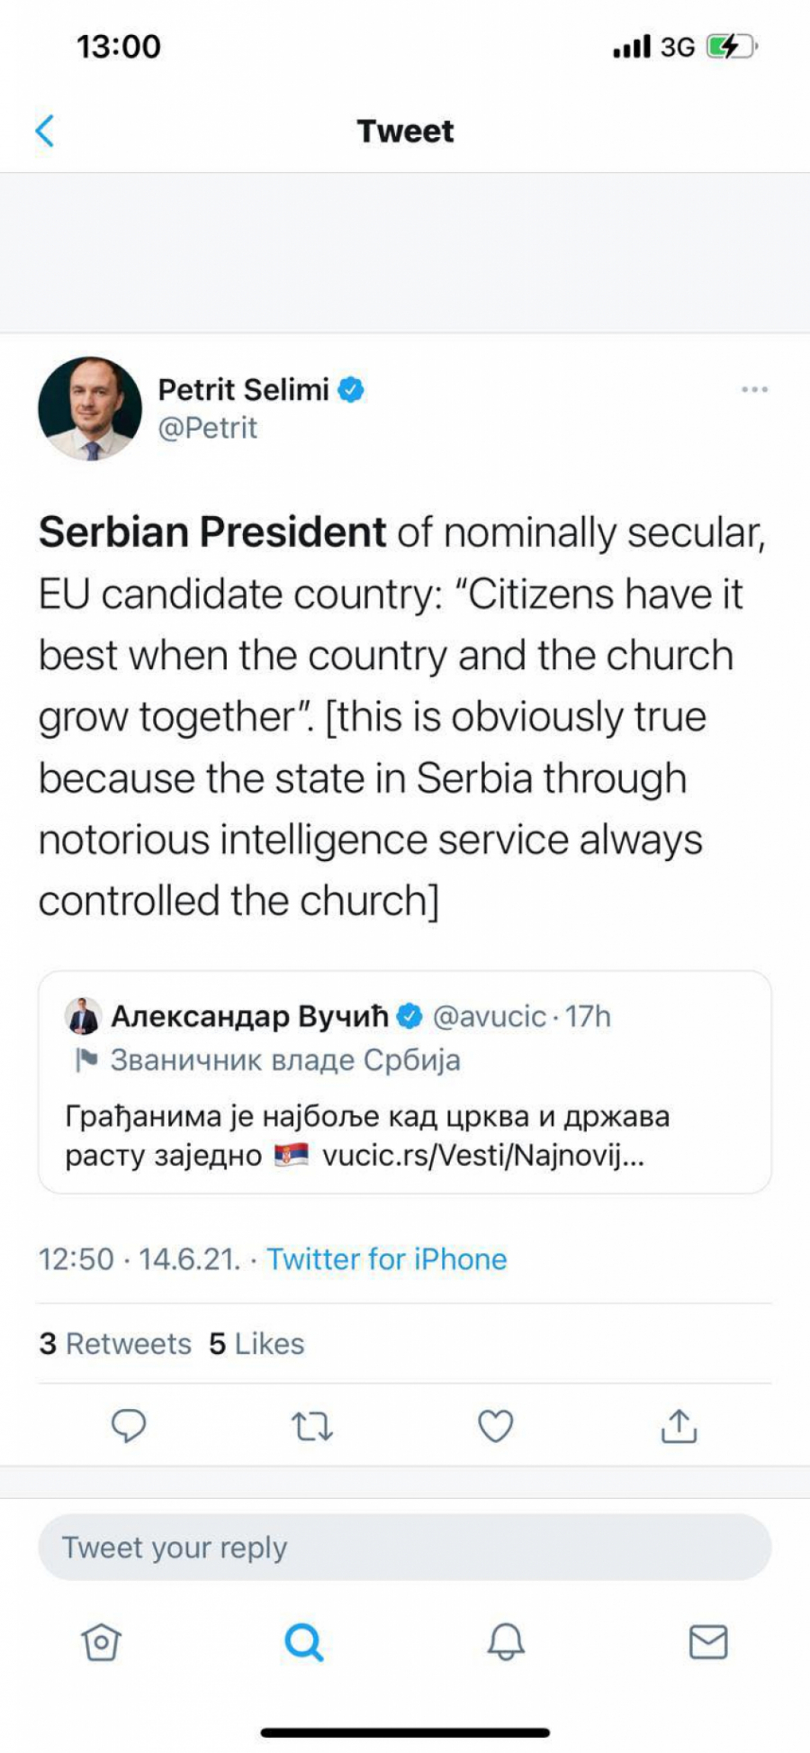View who retweeted via 3 Retweets
The height and width of the screenshot is (1753, 810).
pos(115,1343)
